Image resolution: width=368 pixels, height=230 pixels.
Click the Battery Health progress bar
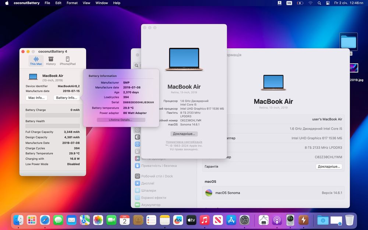click(53, 126)
